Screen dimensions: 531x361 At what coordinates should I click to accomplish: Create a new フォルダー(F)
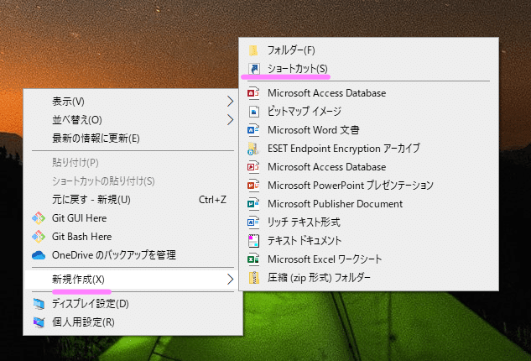(x=369, y=50)
